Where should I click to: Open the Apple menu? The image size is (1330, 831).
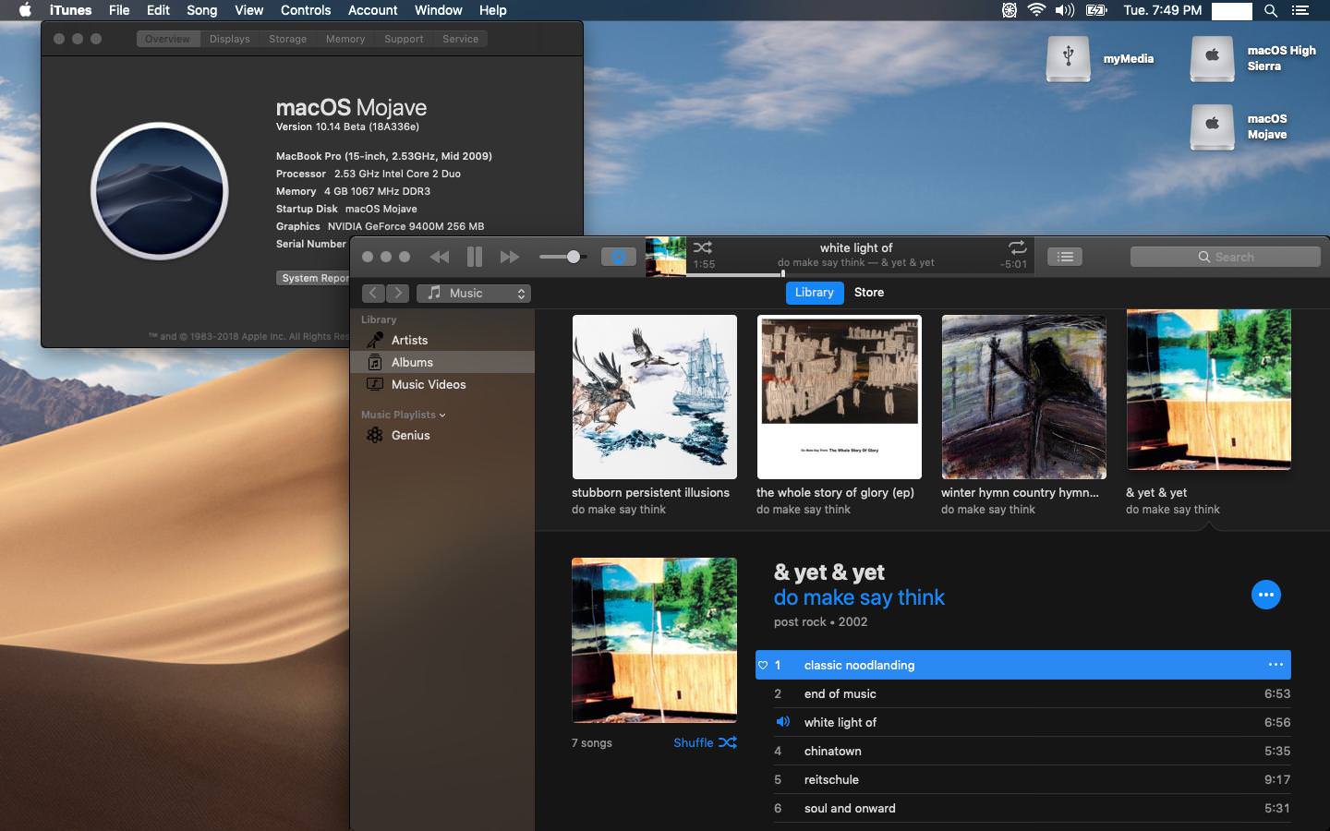click(x=25, y=10)
